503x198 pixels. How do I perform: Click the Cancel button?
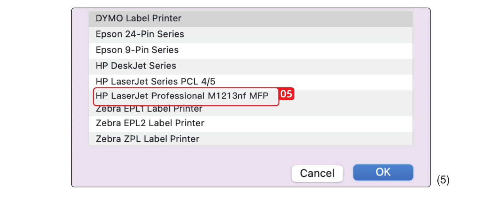pos(317,173)
